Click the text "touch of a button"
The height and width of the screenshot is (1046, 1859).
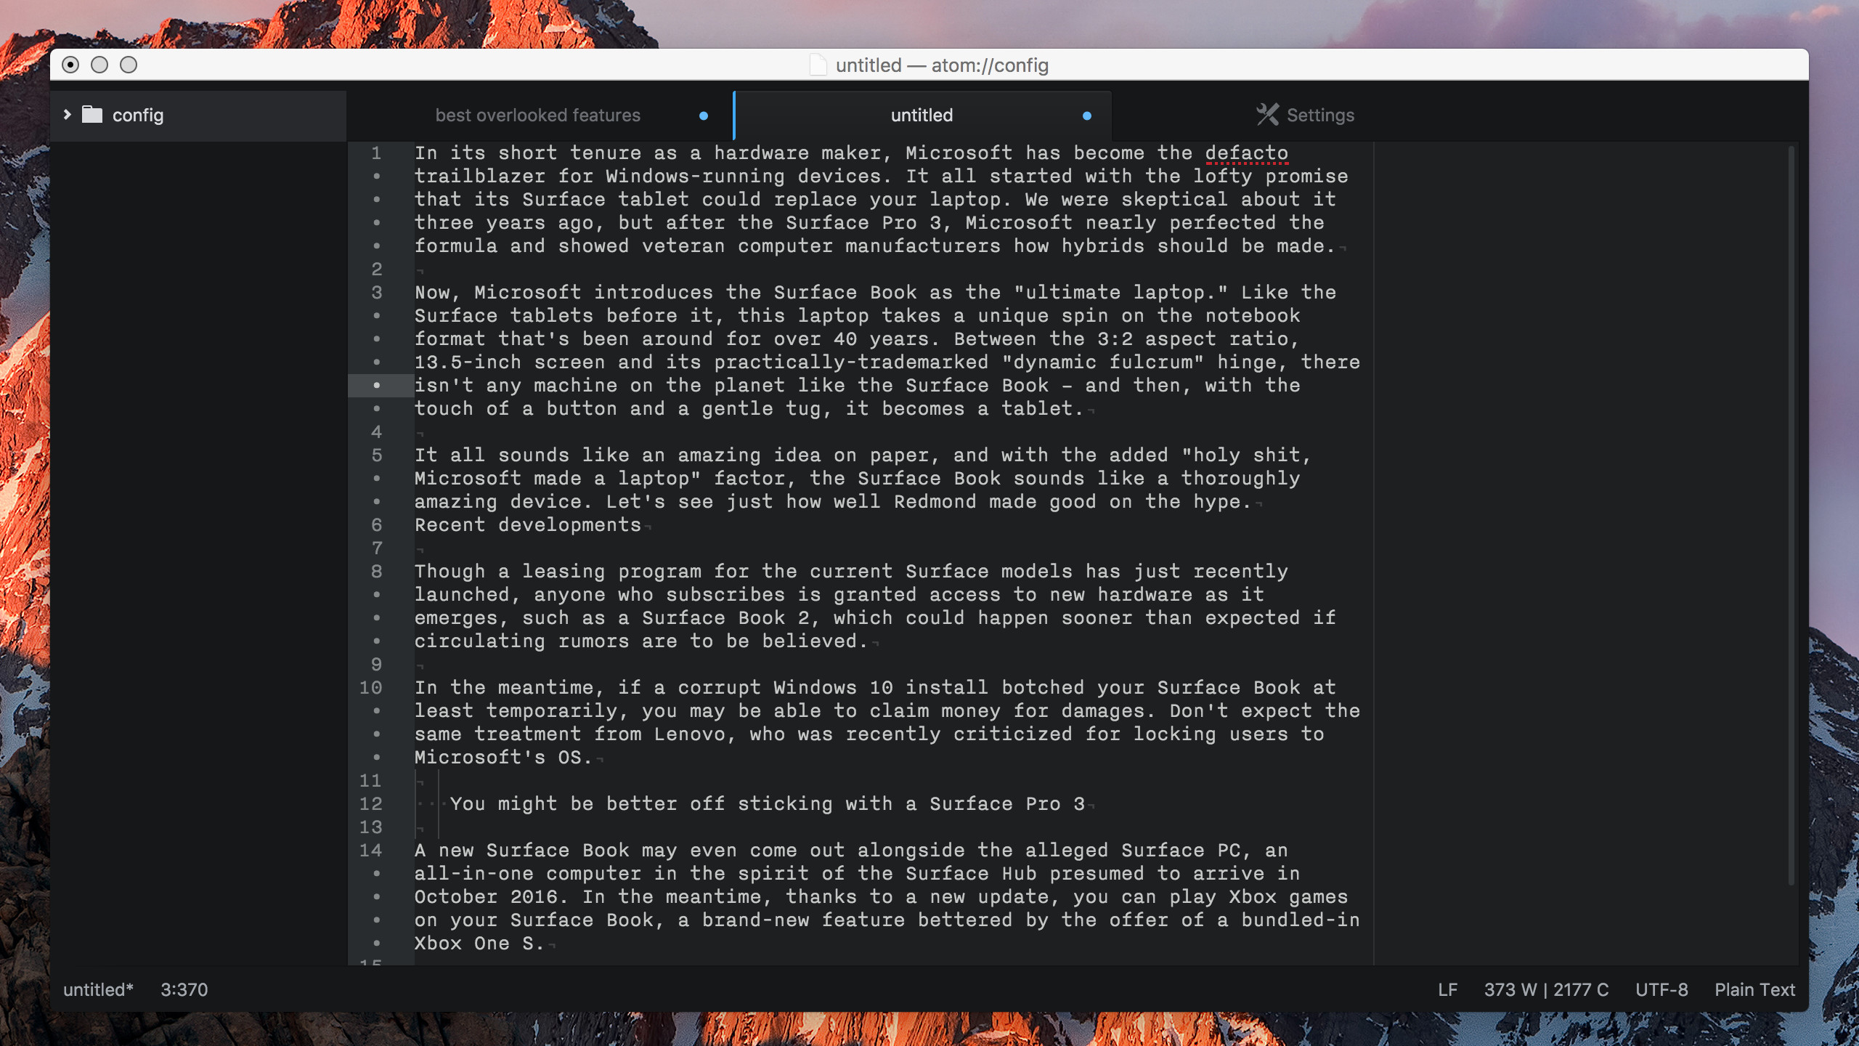point(516,409)
